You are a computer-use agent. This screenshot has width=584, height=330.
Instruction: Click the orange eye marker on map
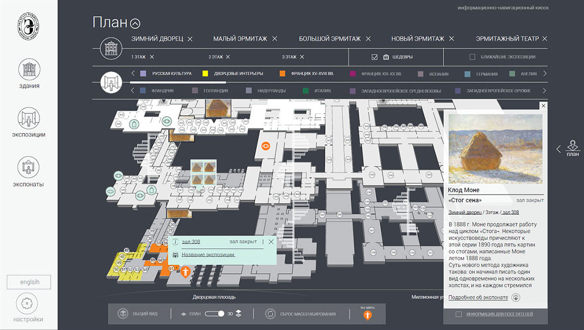[x=266, y=146]
